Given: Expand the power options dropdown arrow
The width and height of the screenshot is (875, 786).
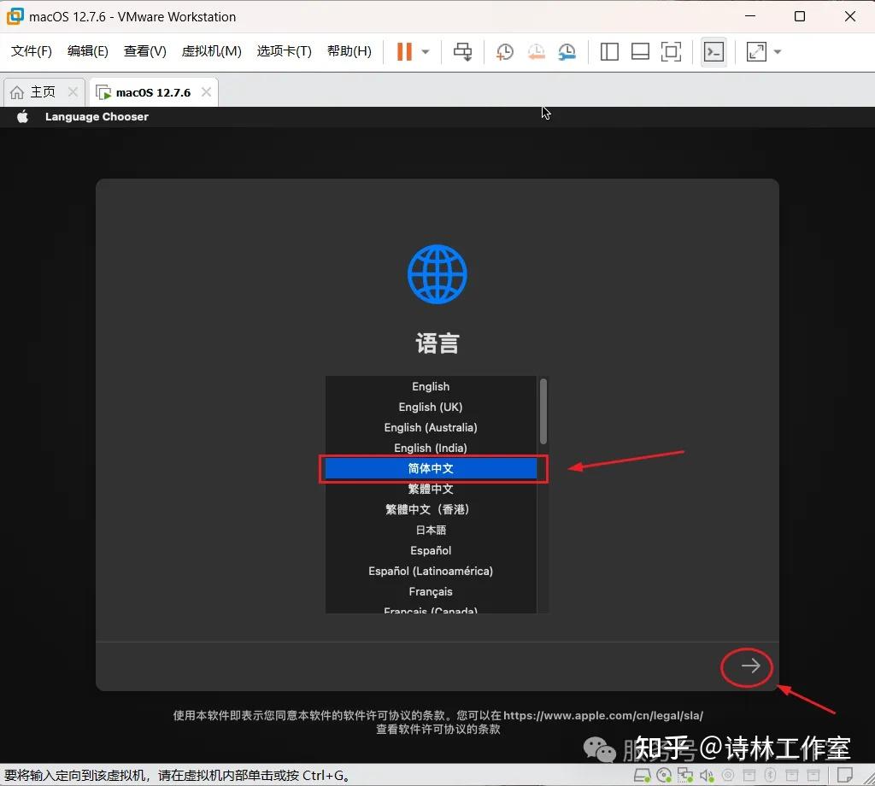Looking at the screenshot, I should (426, 52).
